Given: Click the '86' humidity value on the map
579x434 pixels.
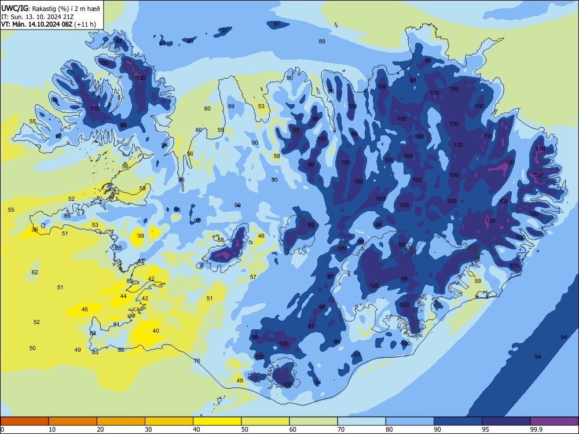Looking at the screenshot, I should click(x=121, y=350).
